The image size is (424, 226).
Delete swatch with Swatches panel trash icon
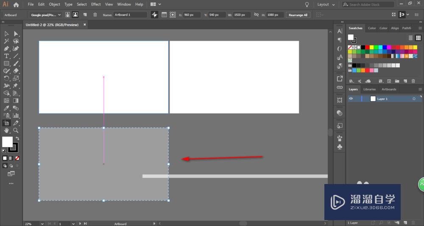pyautogui.click(x=413, y=81)
